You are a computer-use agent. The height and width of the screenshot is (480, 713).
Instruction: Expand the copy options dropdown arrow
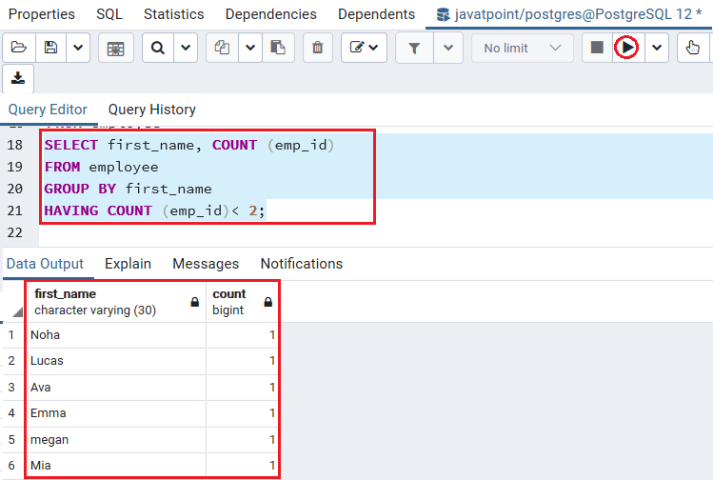click(250, 48)
